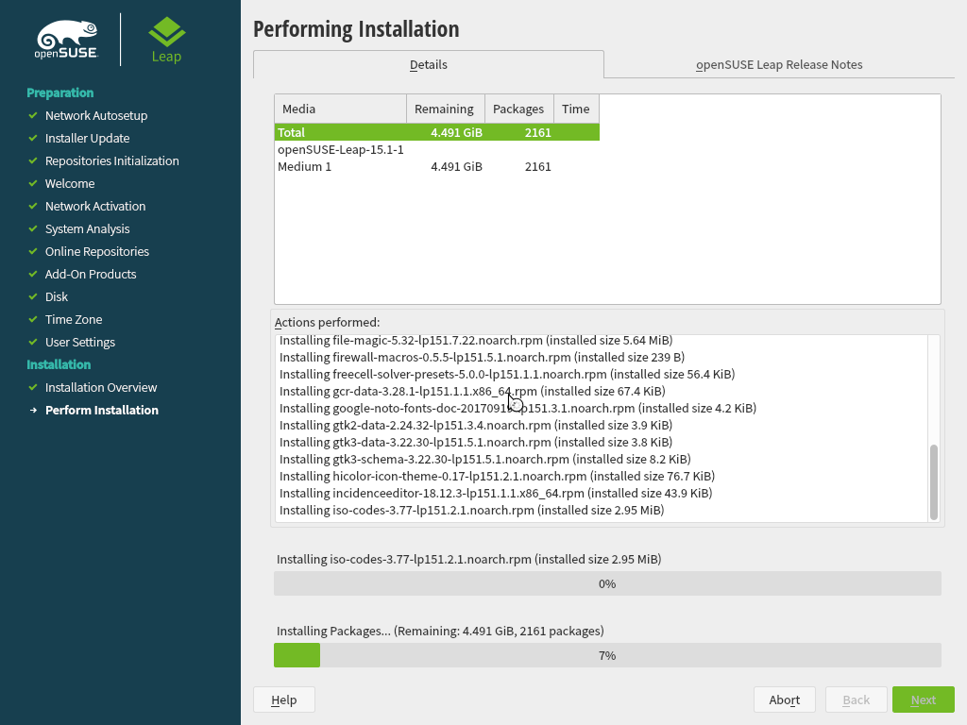Click the last iso-codes log line
967x725 pixels.
472,510
